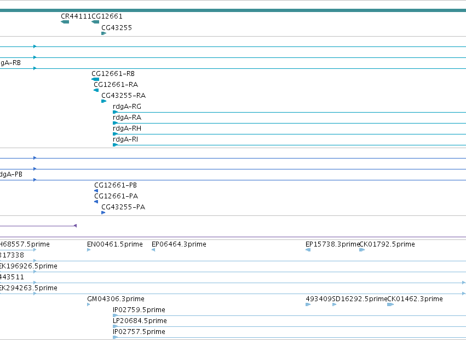Open the rdgA-RH transcript label
466x340 pixels.
(127, 128)
